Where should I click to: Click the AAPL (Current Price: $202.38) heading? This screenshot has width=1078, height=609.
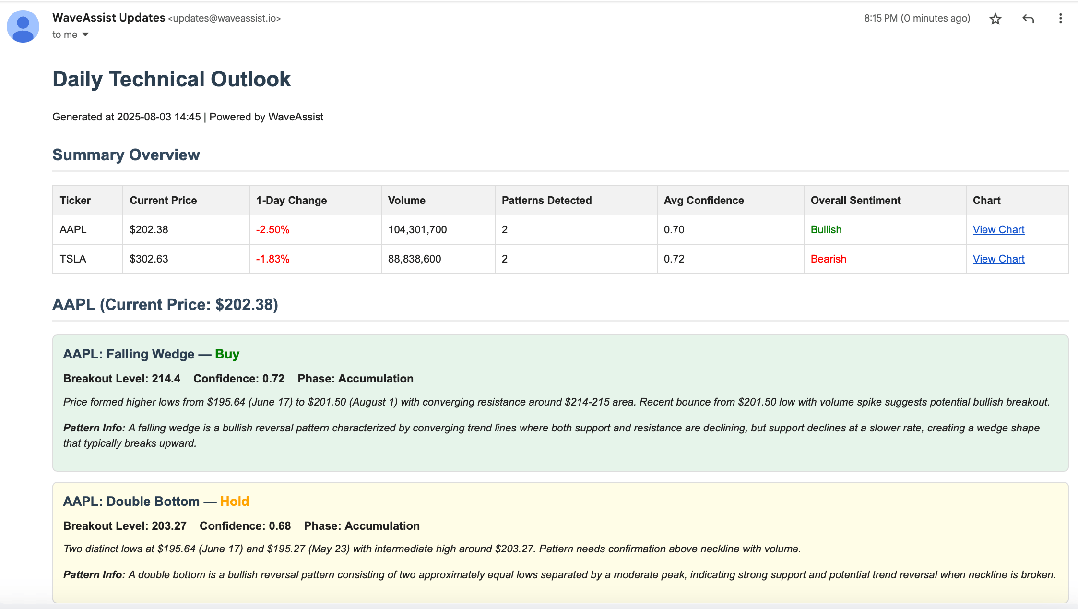coord(165,304)
